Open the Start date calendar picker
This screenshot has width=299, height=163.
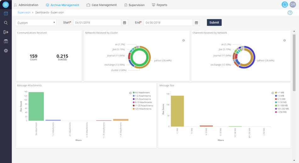coord(125,23)
